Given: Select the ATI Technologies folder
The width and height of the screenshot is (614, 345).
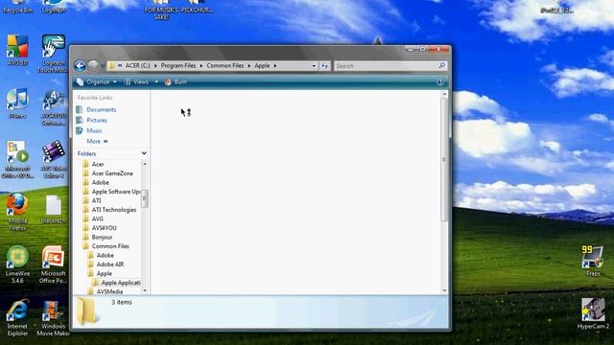Looking at the screenshot, I should click(114, 210).
